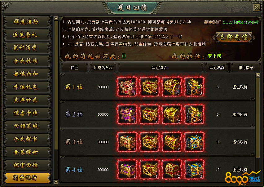264x187 pixels.
Task: Close the 夏日回馈 window
Action: [x=257, y=7]
